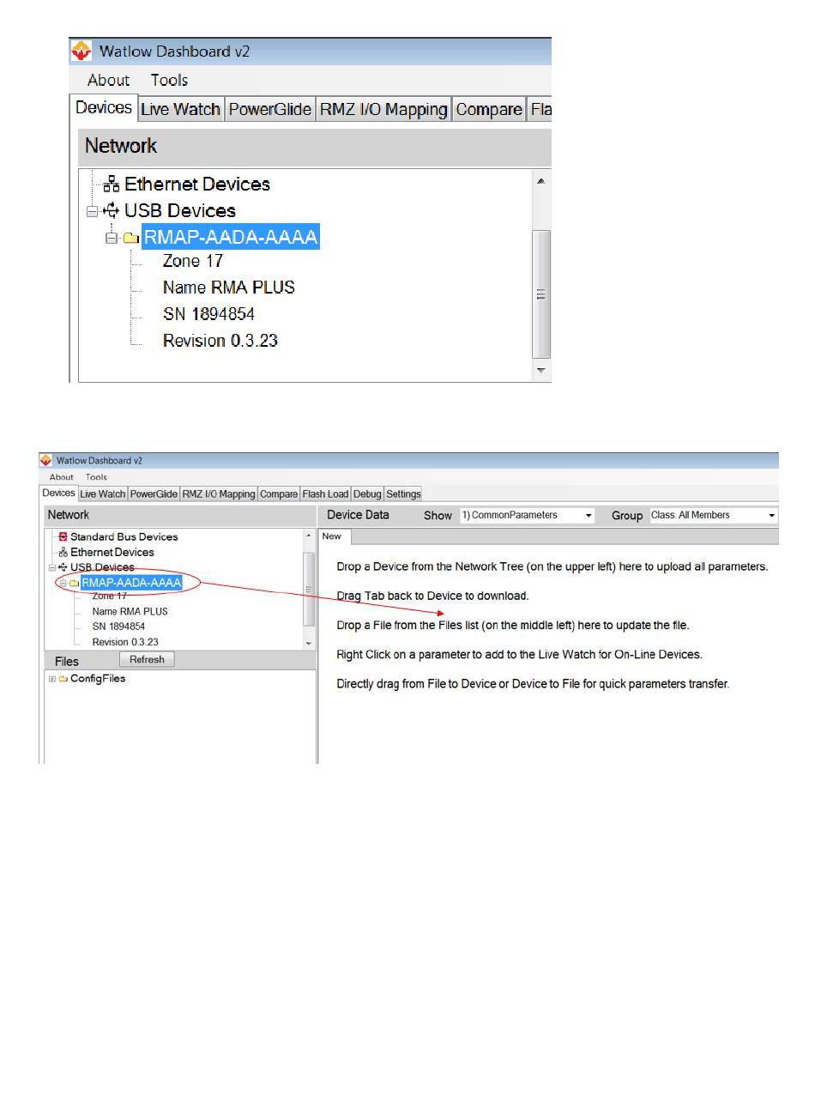Viewport: 815px width, 1102px height.
Task: Open the Settings tab
Action: click(x=403, y=493)
